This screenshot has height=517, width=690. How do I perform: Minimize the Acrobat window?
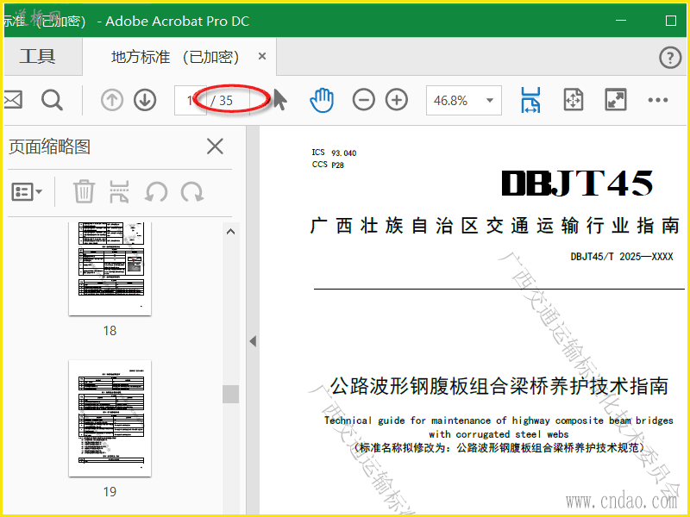pos(621,21)
